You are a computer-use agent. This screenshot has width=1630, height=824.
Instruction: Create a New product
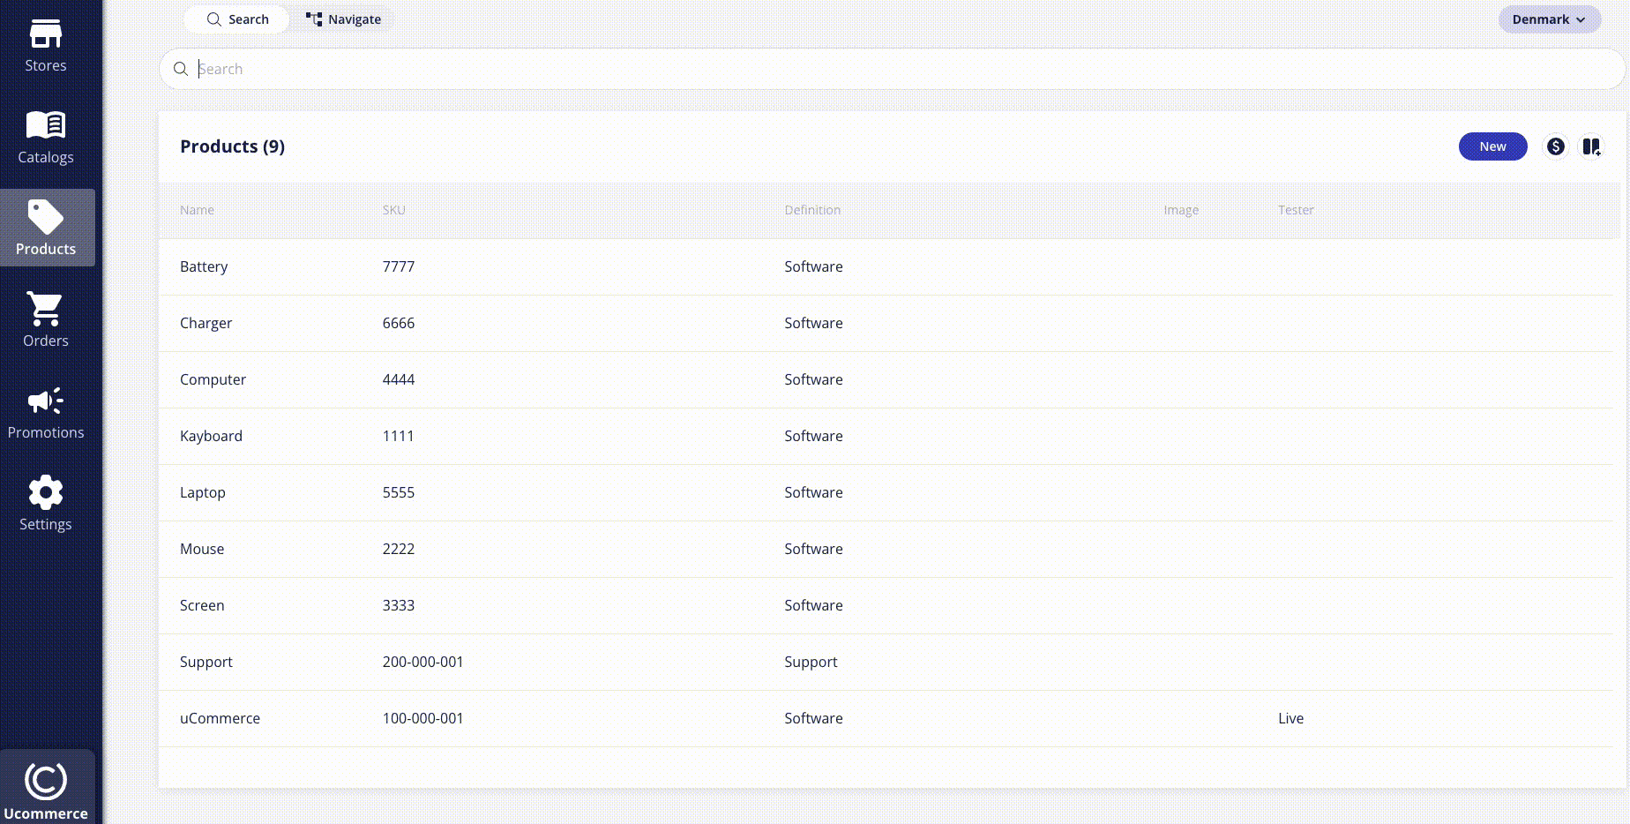(x=1492, y=146)
